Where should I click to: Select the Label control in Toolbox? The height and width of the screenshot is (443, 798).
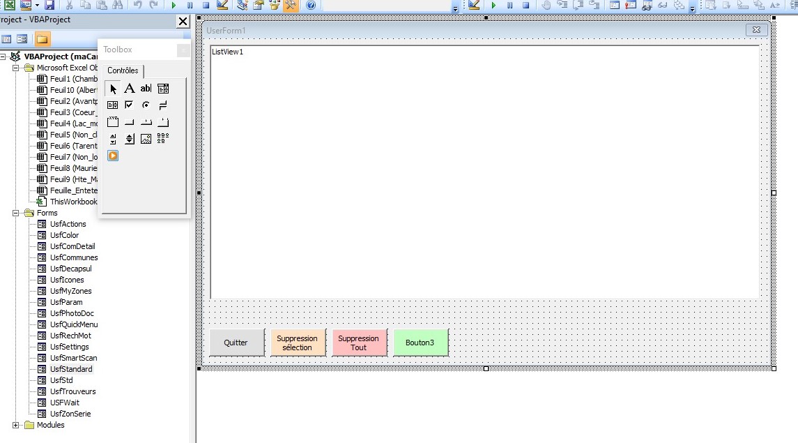pyautogui.click(x=130, y=89)
